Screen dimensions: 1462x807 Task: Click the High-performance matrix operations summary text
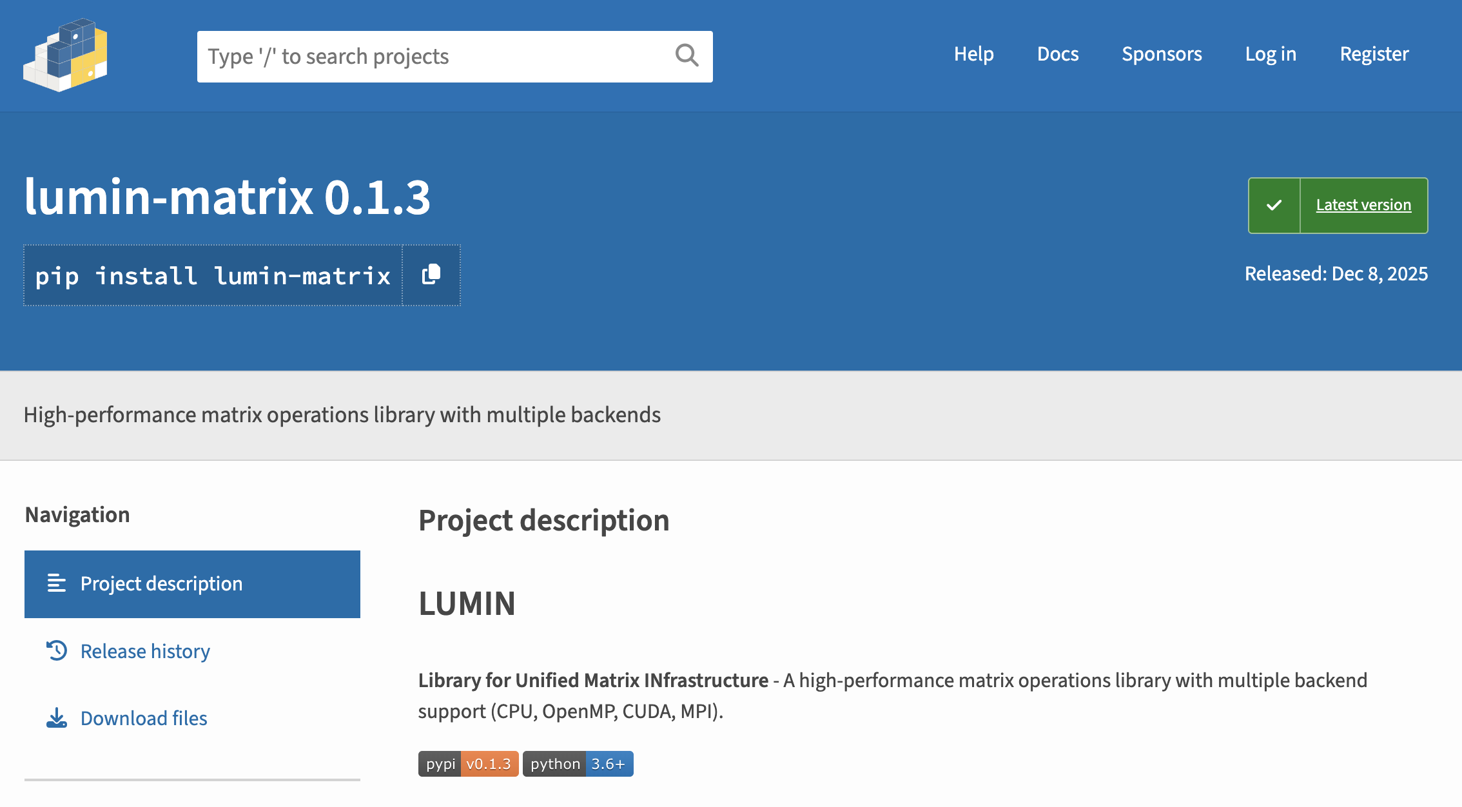point(342,414)
